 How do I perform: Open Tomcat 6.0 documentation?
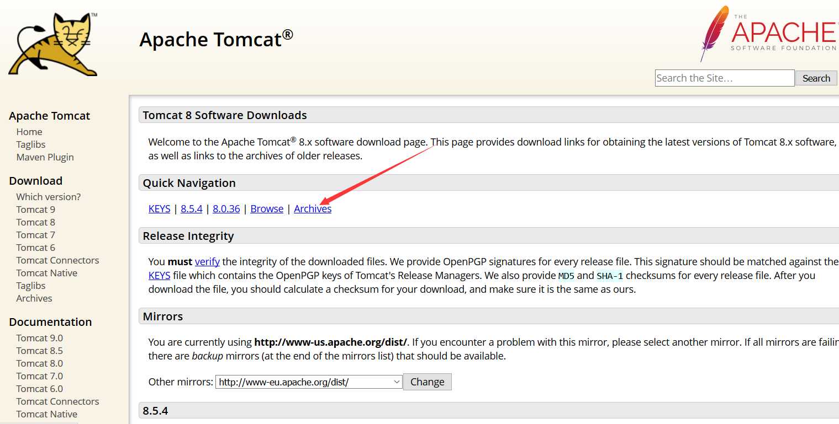coord(40,389)
